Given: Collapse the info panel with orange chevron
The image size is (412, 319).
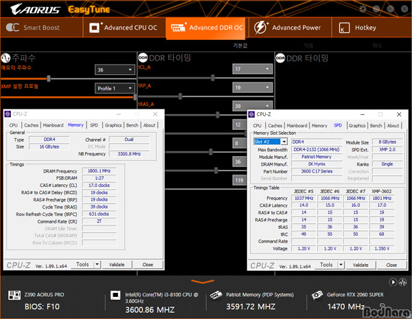Looking at the screenshot, I should 203,282.
